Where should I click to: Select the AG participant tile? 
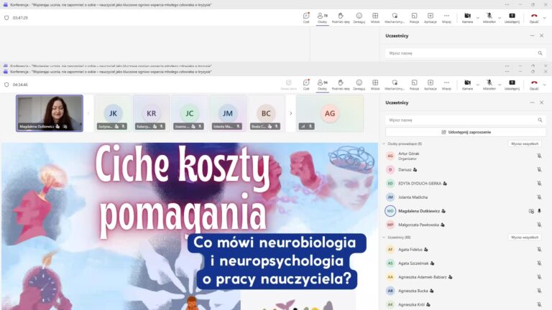pos(330,113)
